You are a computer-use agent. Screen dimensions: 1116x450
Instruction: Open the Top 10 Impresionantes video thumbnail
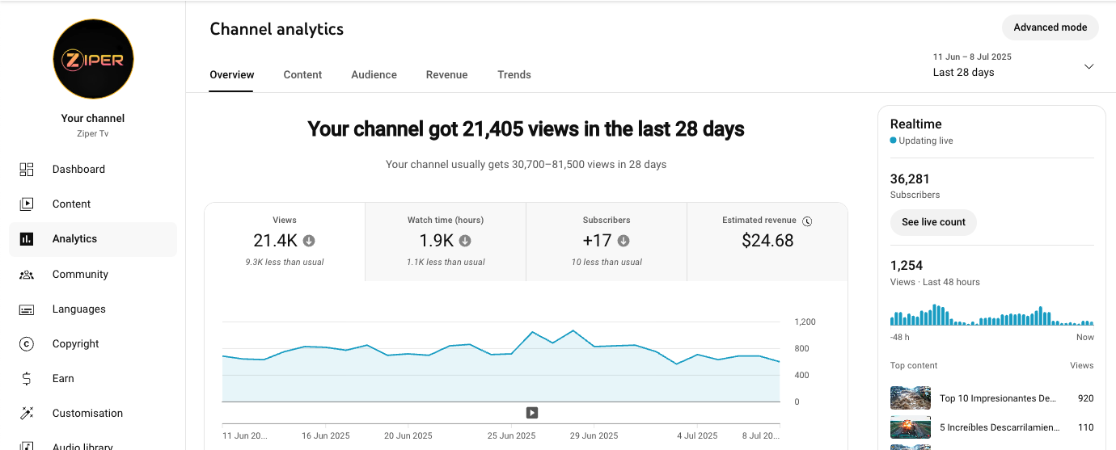click(x=911, y=398)
